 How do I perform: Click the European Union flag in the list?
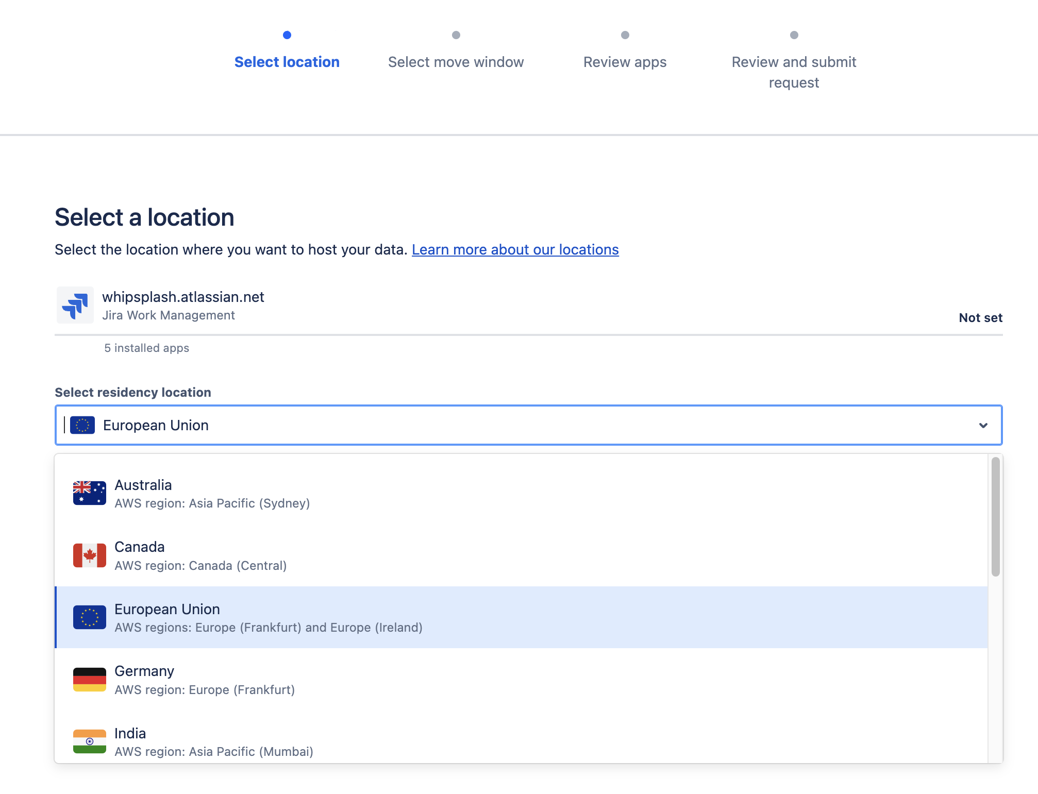tap(89, 617)
